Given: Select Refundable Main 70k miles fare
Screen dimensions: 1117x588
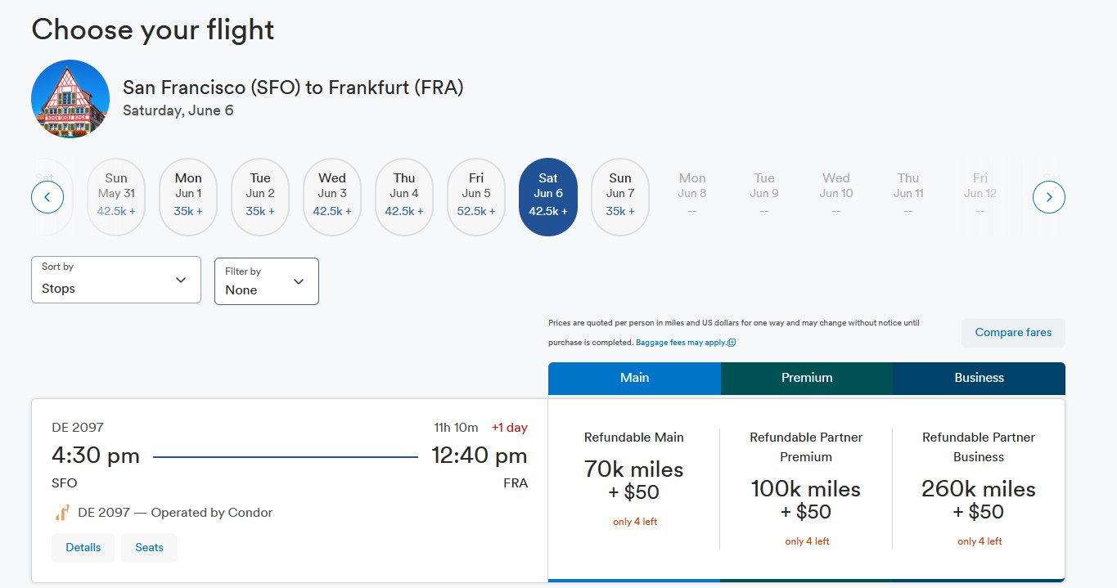Looking at the screenshot, I should pyautogui.click(x=634, y=481).
